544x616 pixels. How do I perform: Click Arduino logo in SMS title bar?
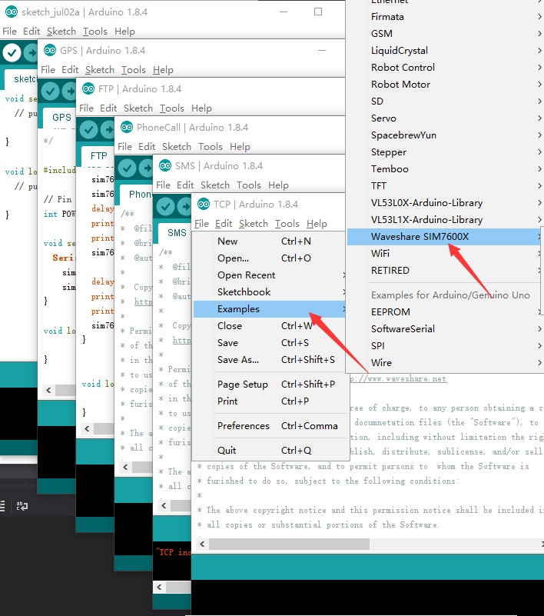165,166
